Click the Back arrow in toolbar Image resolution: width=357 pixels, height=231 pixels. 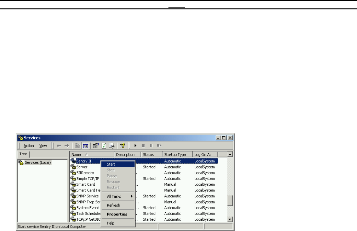[x=59, y=146]
